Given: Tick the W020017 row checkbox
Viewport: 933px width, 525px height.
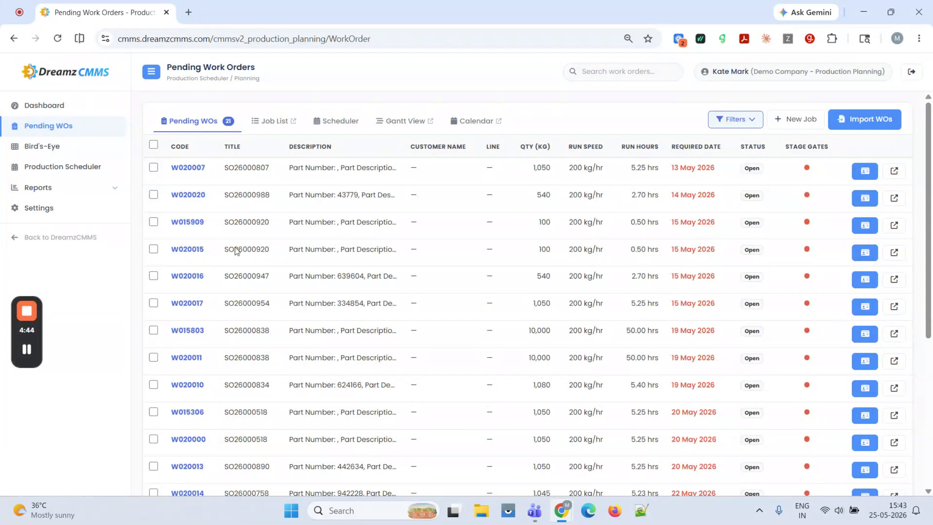Looking at the screenshot, I should click(154, 303).
